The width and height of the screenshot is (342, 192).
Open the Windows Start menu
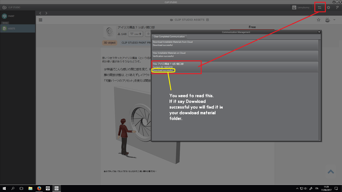click(4, 188)
